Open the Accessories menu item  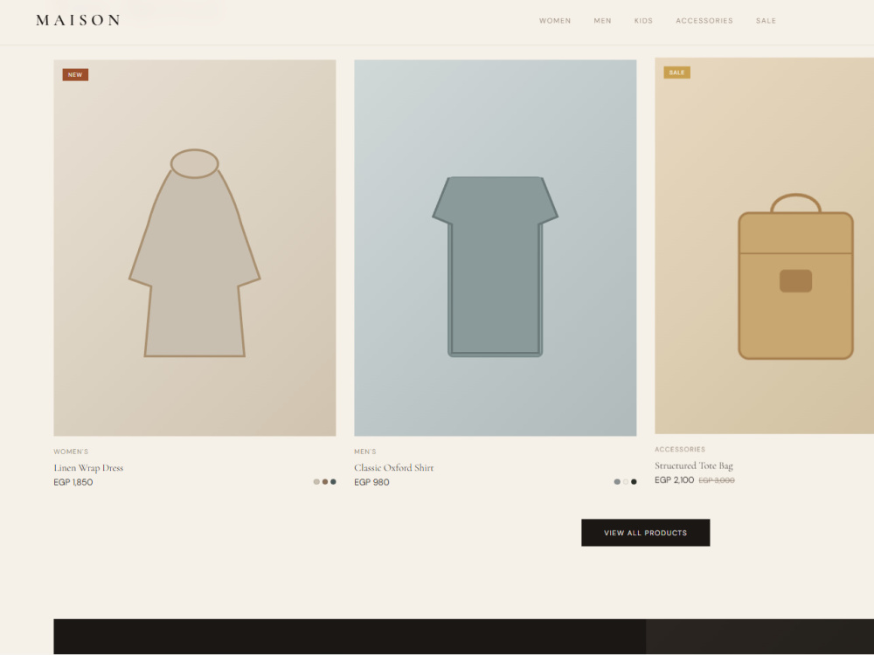704,21
